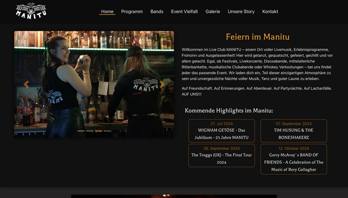
Task: Click the date '07. September 2024'
Action: [x=294, y=124]
